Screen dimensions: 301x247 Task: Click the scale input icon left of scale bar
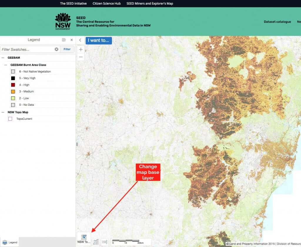click(x=105, y=242)
